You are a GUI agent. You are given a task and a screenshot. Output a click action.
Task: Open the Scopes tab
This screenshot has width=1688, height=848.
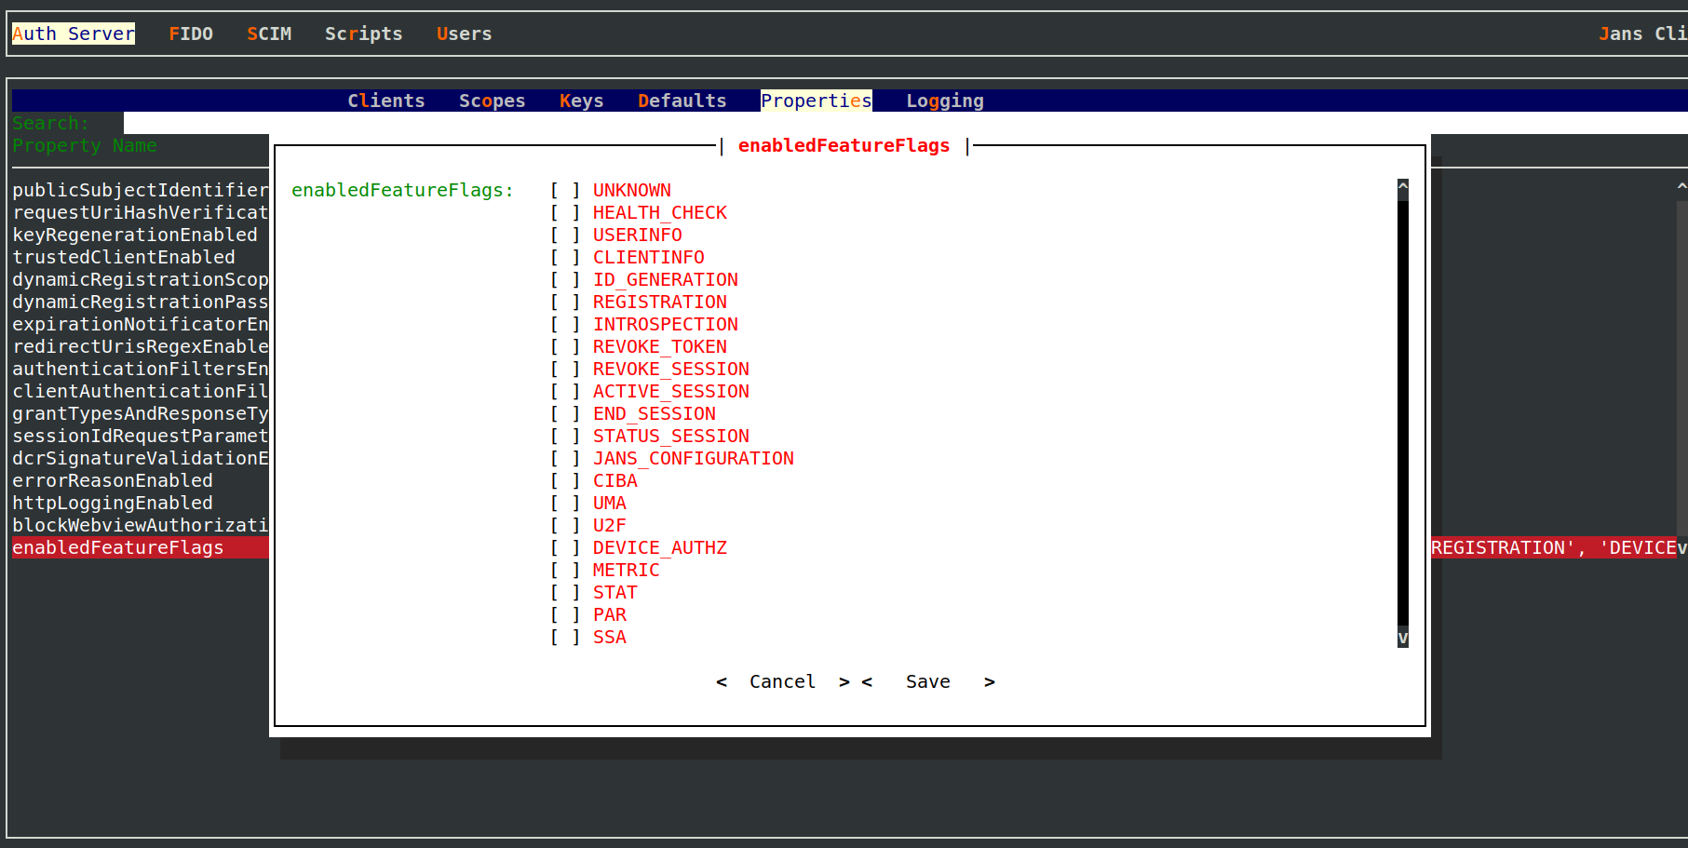[492, 101]
